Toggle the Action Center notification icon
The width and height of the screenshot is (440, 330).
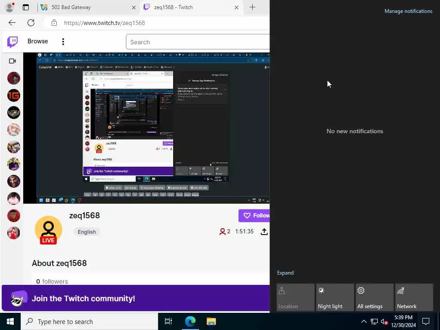426,321
